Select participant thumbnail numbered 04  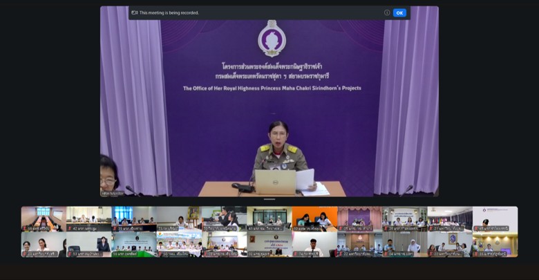pyautogui.click(x=405, y=244)
